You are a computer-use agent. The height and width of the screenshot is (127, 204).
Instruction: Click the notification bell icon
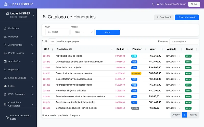point(153,4)
